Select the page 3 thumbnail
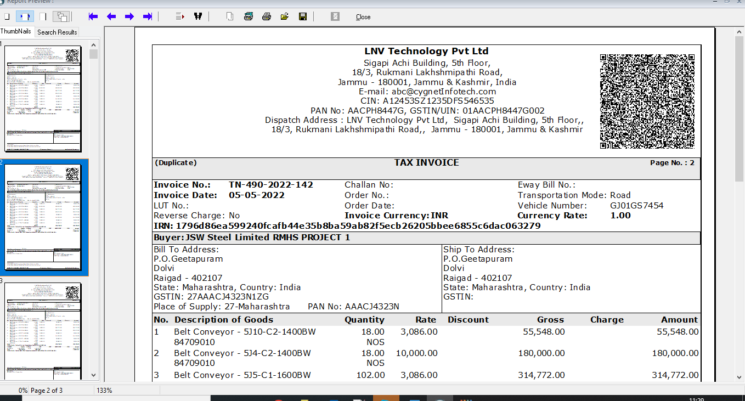This screenshot has width=745, height=401. (x=43, y=330)
